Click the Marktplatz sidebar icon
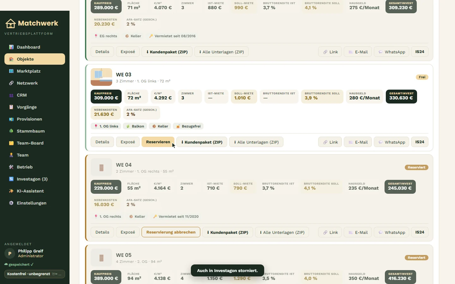This screenshot has width=455, height=284. pos(11,71)
